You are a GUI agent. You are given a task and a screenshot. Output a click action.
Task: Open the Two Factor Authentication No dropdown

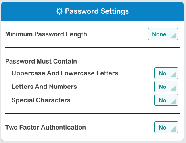(166, 127)
